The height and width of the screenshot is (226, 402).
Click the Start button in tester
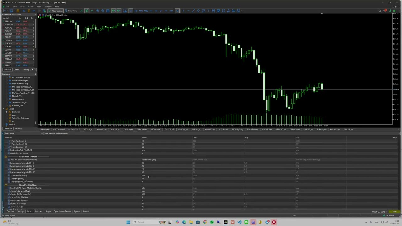pyautogui.click(x=394, y=212)
